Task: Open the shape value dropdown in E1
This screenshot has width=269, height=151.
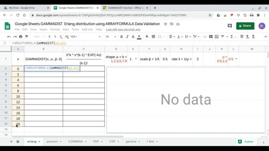Action: (136, 59)
